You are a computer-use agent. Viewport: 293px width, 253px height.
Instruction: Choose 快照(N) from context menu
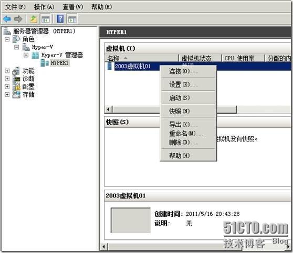pyautogui.click(x=188, y=111)
